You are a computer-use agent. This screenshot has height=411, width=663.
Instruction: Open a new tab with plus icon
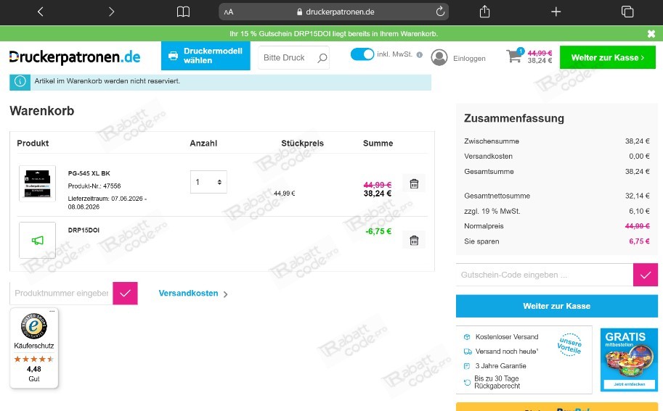[x=556, y=12]
